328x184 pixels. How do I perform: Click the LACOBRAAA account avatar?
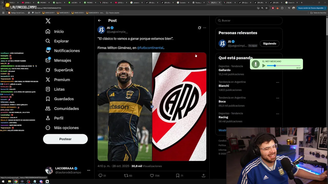point(49,170)
